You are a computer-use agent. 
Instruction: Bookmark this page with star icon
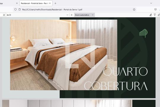pos(134,10)
